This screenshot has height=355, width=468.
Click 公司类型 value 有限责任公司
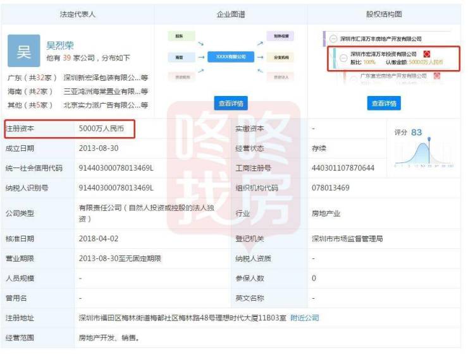click(147, 214)
